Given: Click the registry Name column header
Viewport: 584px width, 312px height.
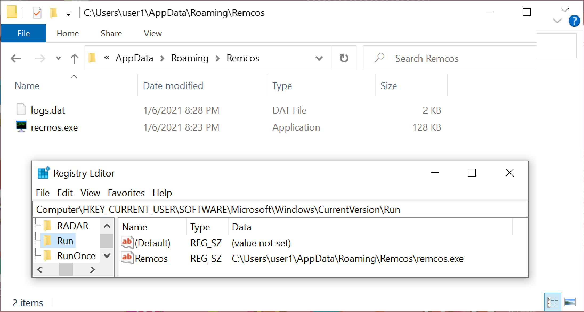Looking at the screenshot, I should [135, 227].
